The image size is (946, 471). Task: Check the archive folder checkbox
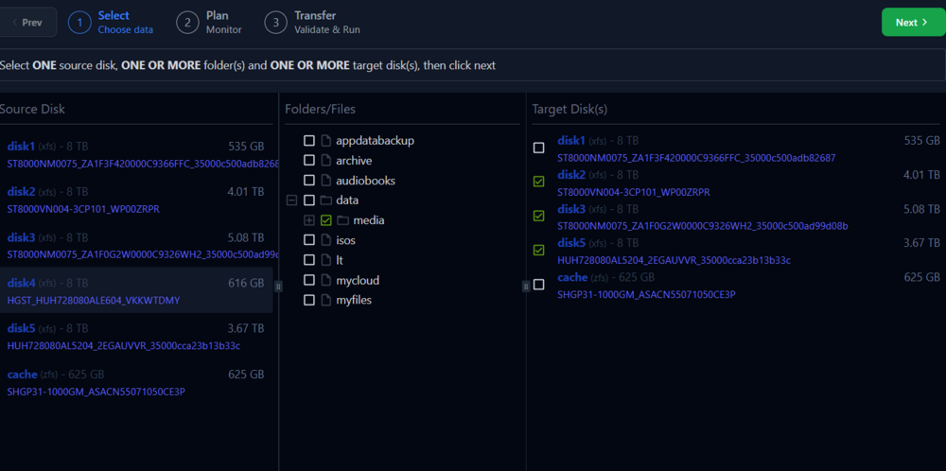309,161
